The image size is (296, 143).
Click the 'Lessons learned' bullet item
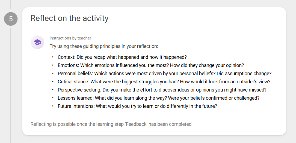[159, 98]
